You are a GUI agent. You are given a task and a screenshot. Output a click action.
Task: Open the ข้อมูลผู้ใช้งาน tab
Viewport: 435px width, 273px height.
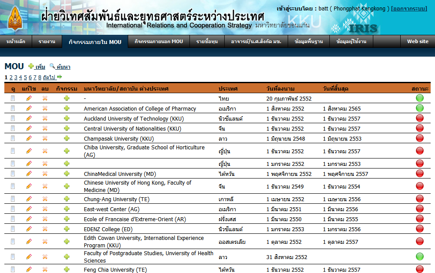click(351, 41)
